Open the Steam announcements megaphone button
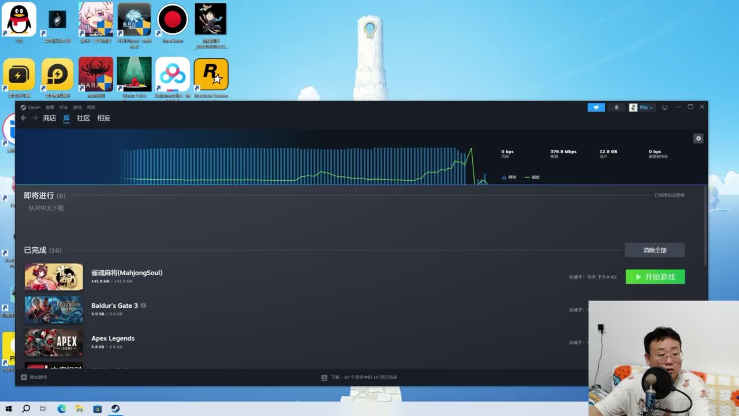The image size is (739, 416). coord(596,107)
